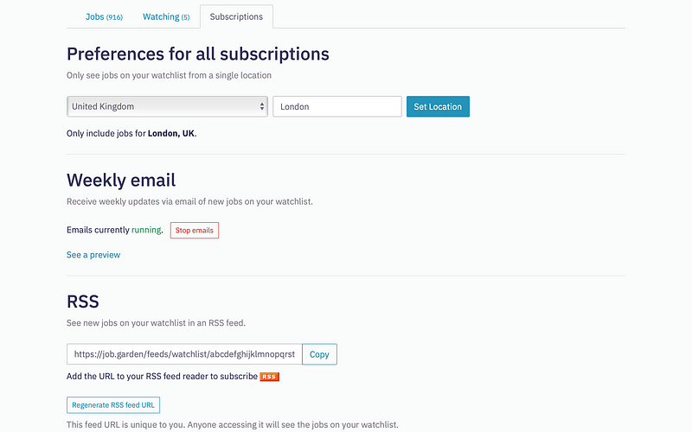
Task: Click the (916) jobs count
Action: (x=114, y=17)
